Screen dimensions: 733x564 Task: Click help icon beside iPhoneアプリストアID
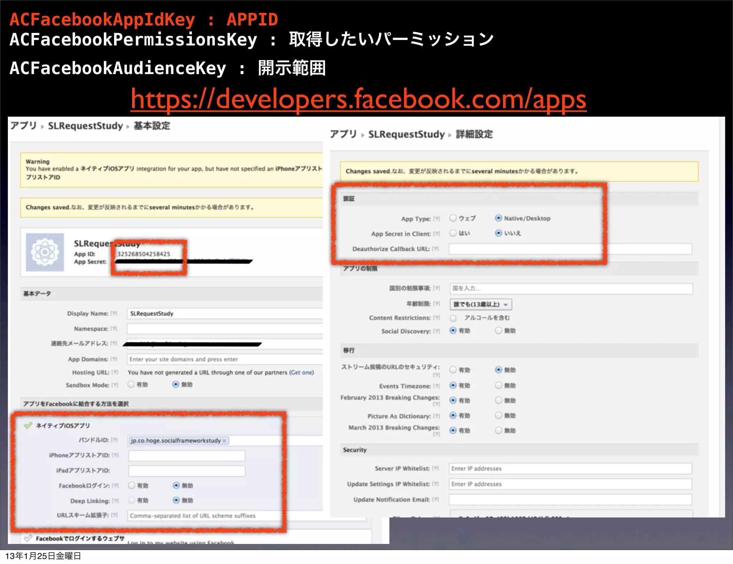[115, 455]
